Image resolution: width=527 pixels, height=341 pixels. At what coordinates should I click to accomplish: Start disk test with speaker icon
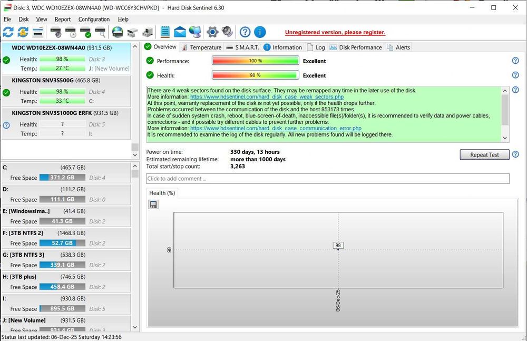(56, 32)
